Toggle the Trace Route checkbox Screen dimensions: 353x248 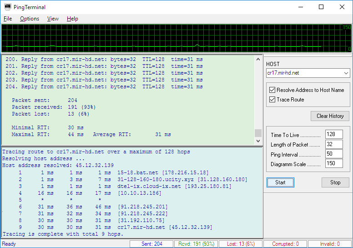click(272, 99)
